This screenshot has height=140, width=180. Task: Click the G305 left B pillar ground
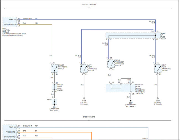click(84, 101)
